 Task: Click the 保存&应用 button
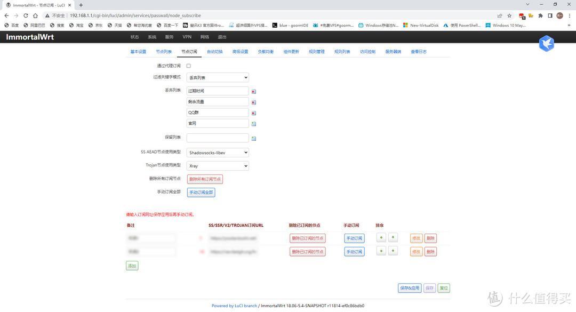tap(409, 288)
